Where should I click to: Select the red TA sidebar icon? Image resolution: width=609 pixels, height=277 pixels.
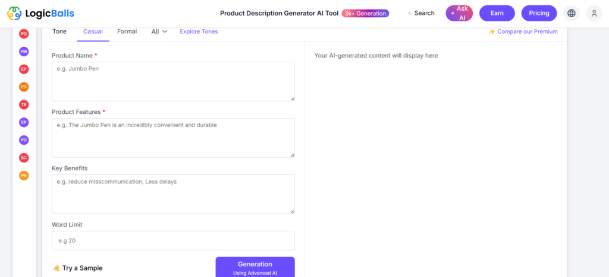(24, 104)
